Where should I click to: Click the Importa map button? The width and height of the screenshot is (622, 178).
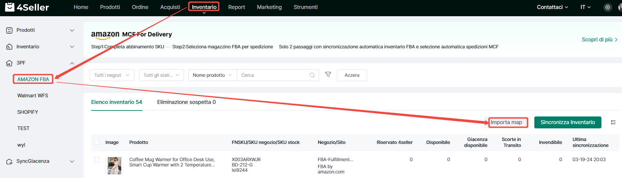506,122
